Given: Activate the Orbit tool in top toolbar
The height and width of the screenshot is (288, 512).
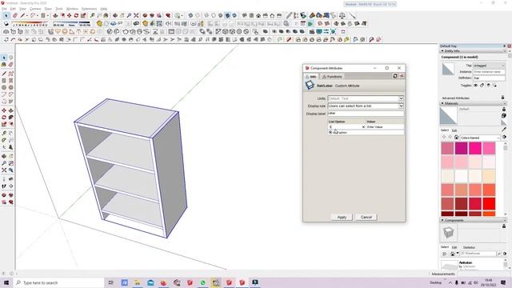Looking at the screenshot, I should point(115,15).
